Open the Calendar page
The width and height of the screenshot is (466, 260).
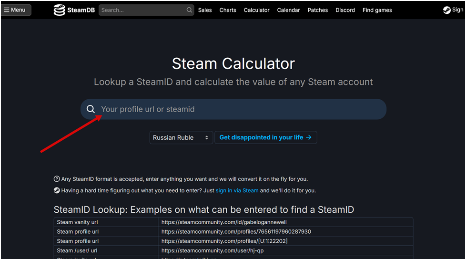pos(288,10)
